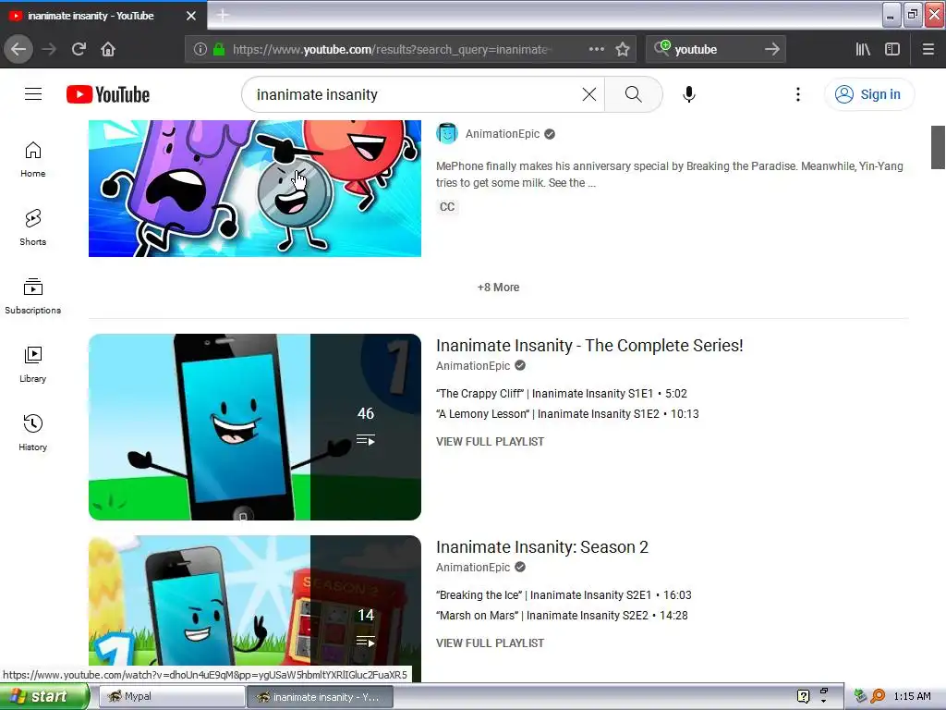
Task: Open the AnimationEpic channel avatar icon
Action: (447, 134)
